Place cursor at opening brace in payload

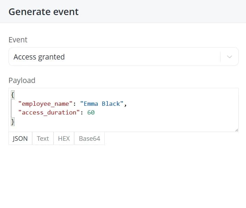pyautogui.click(x=13, y=95)
